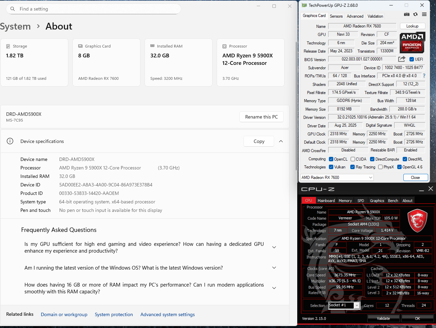
Task: Click the Lookup button in GPU-Z
Action: click(412, 26)
